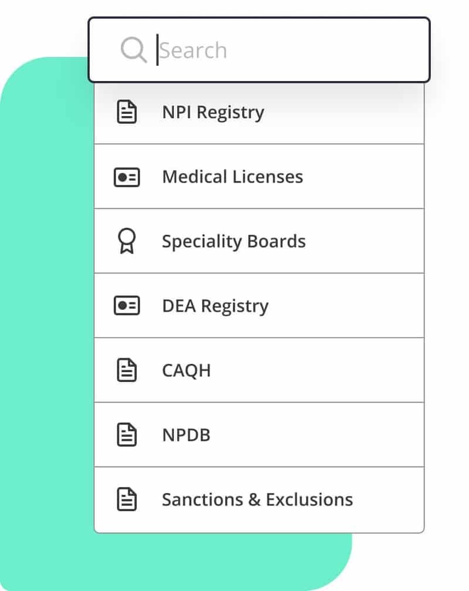
Task: Click the CAQH list row
Action: click(x=258, y=370)
